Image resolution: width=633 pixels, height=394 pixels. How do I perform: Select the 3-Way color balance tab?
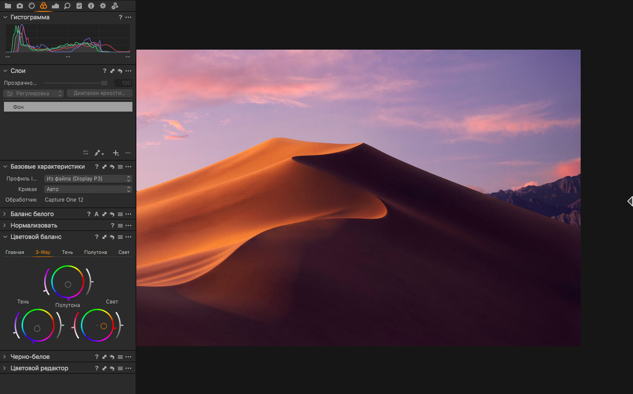tap(43, 252)
